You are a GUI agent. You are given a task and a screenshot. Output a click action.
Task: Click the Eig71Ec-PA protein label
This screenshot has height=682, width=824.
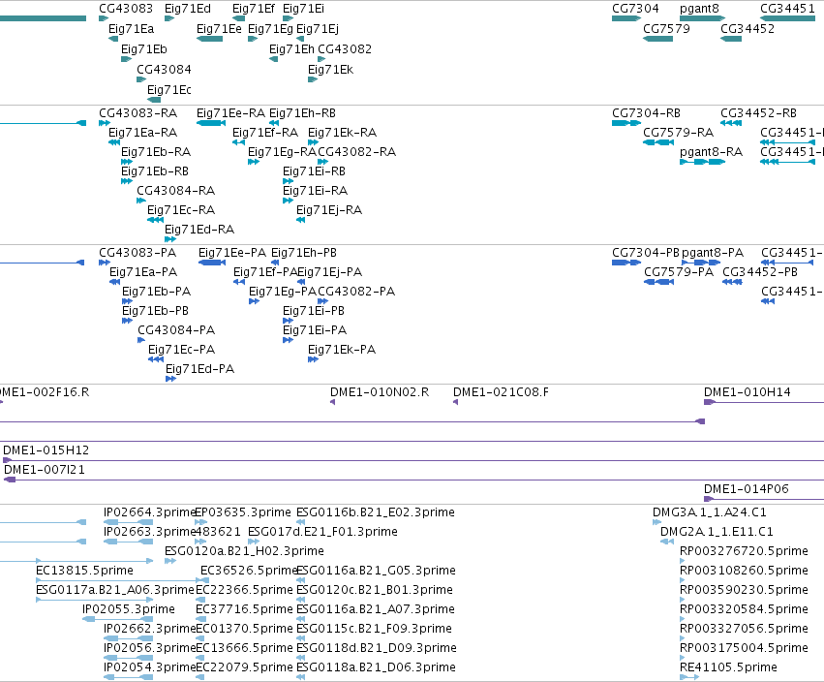tap(181, 350)
